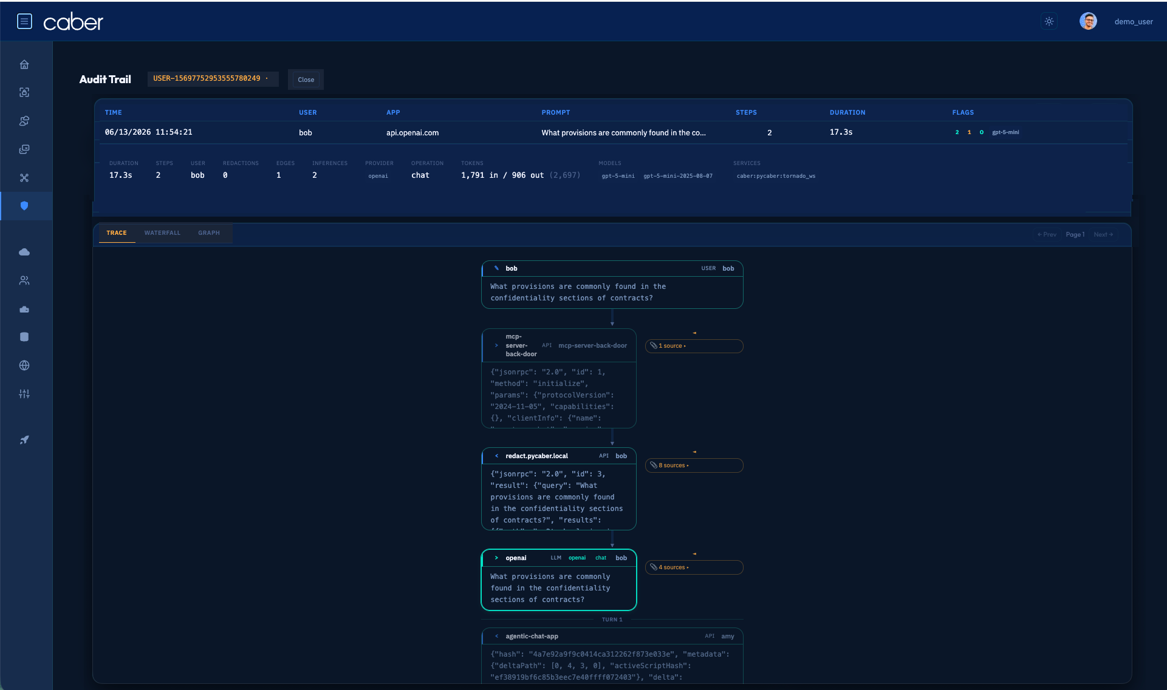
Task: Open the sliders settings sidebar icon
Action: (x=24, y=394)
